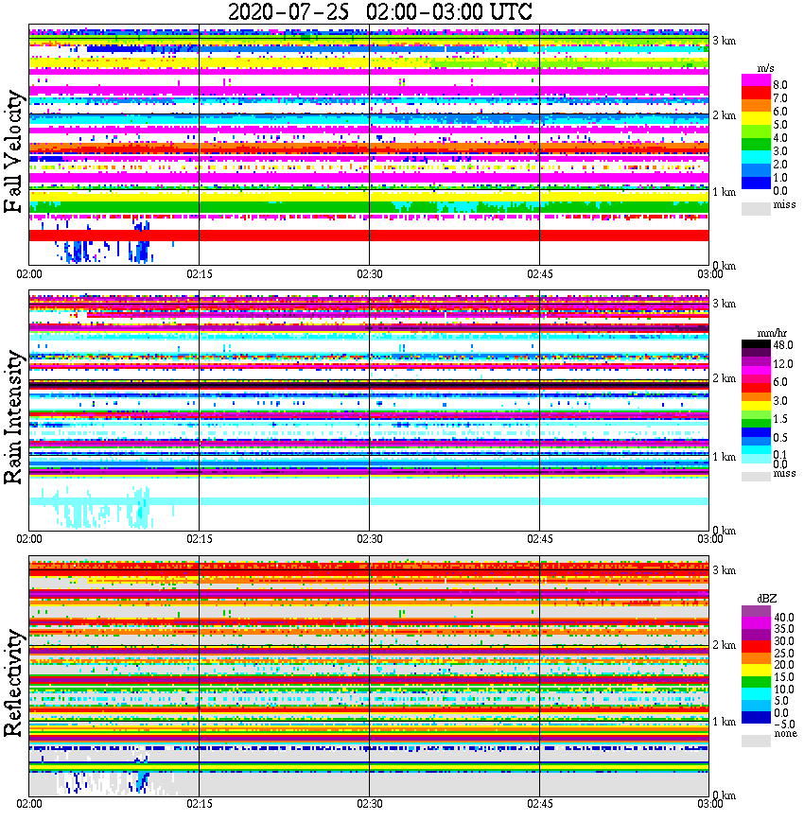Click the "4.0" value in m/s legend
This screenshot has height=821, width=804.
(x=780, y=138)
